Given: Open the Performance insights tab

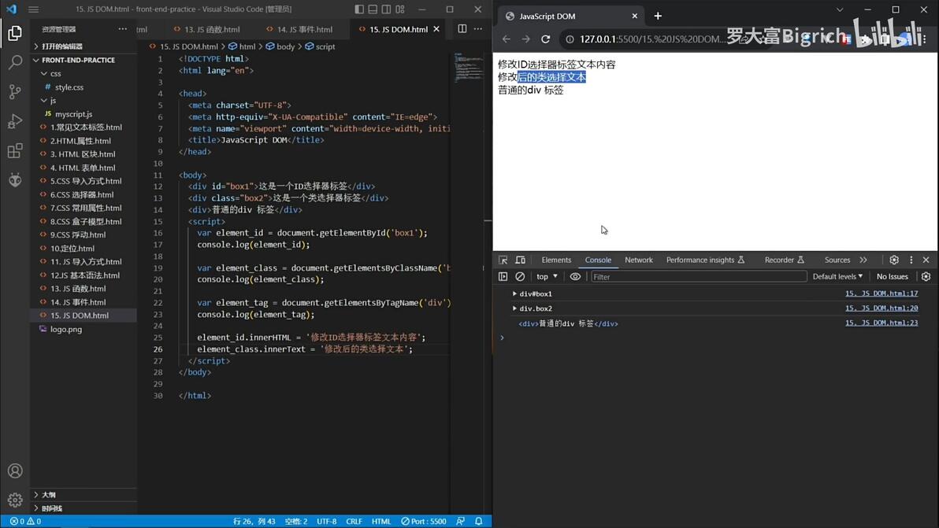Looking at the screenshot, I should pos(705,260).
